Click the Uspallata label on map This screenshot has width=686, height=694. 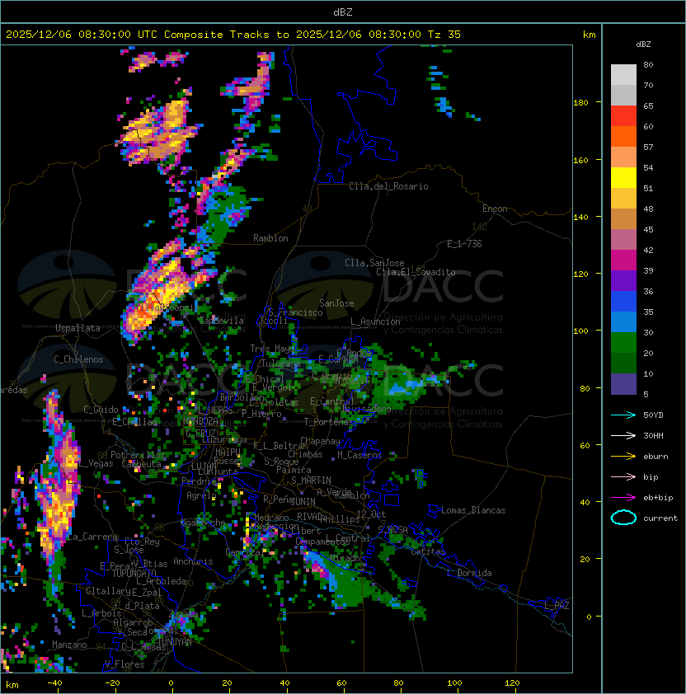click(x=78, y=328)
